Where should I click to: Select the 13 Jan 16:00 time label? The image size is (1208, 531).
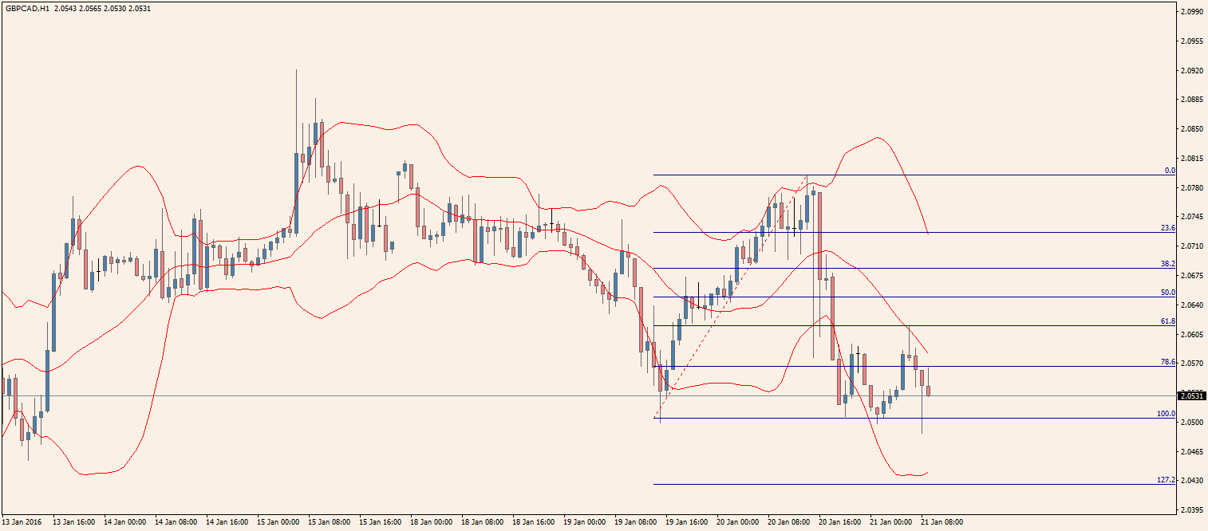(73, 522)
